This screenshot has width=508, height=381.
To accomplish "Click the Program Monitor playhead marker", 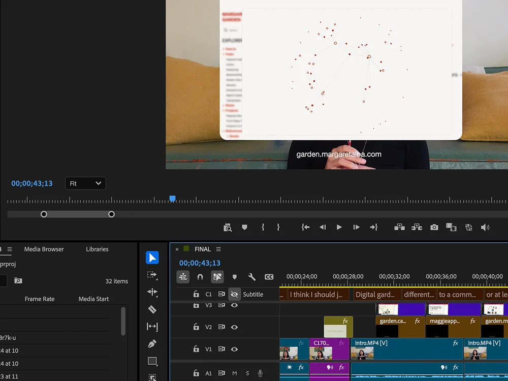I will 173,199.
